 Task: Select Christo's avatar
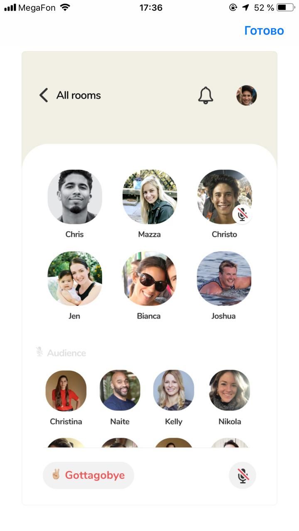pyautogui.click(x=224, y=197)
